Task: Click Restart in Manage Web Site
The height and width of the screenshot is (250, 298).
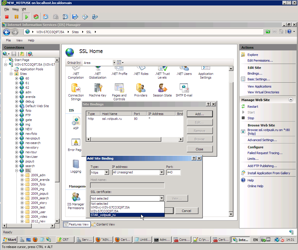Action: 253,107
